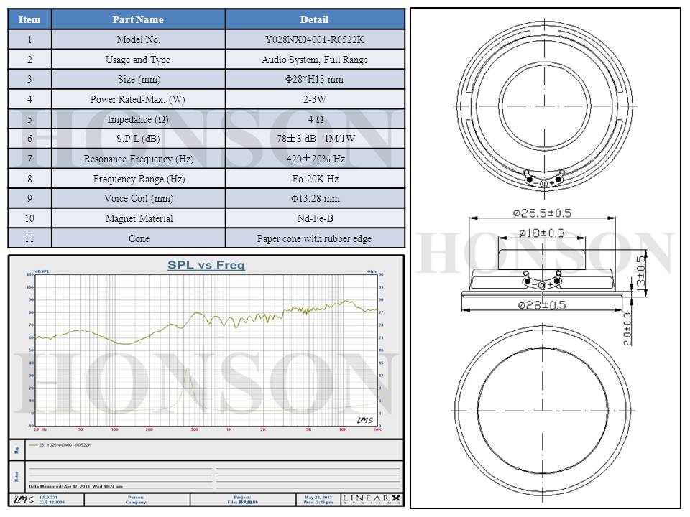Viewport: 690px width, 517px height.
Task: Select the Detail column header
Action: [314, 19]
